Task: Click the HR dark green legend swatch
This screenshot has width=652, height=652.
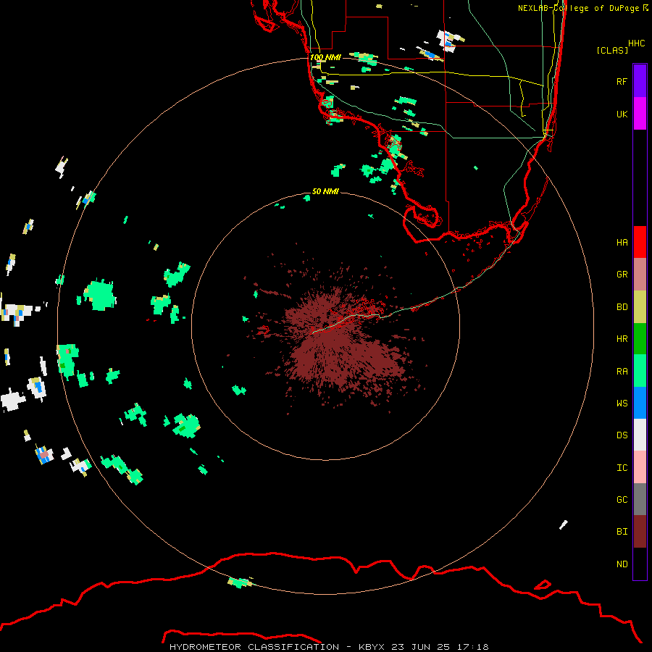Action: (x=640, y=338)
